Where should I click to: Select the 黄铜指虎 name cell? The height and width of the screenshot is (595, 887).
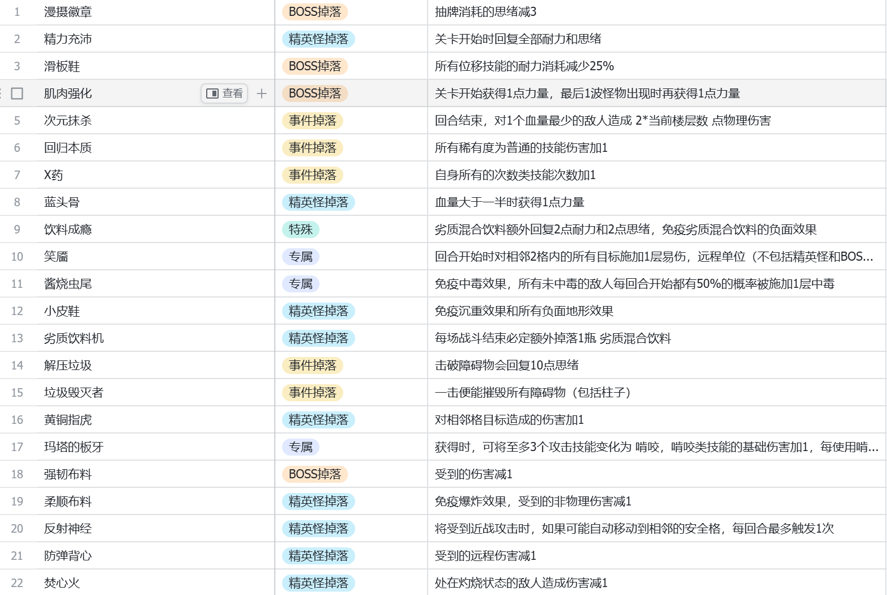click(x=156, y=420)
